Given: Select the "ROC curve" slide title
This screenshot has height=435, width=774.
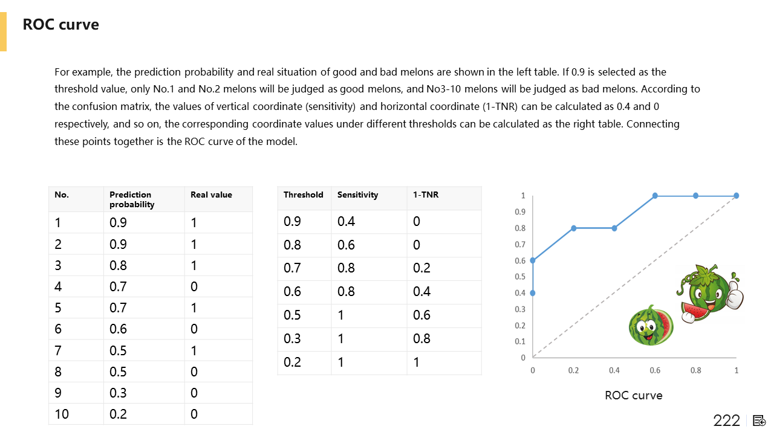Looking at the screenshot, I should [60, 25].
